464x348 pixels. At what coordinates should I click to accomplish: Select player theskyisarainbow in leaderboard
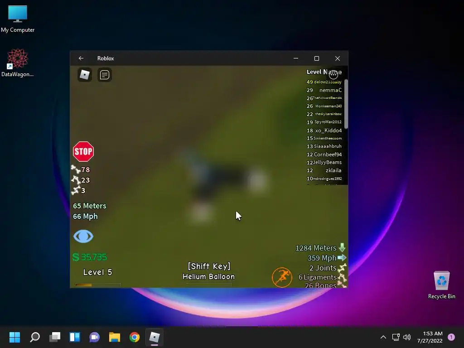pos(328,114)
